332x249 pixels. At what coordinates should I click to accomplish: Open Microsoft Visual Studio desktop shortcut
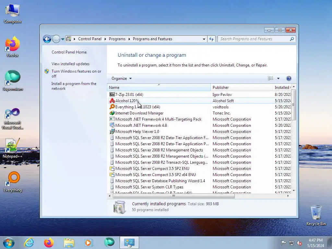coord(13,119)
